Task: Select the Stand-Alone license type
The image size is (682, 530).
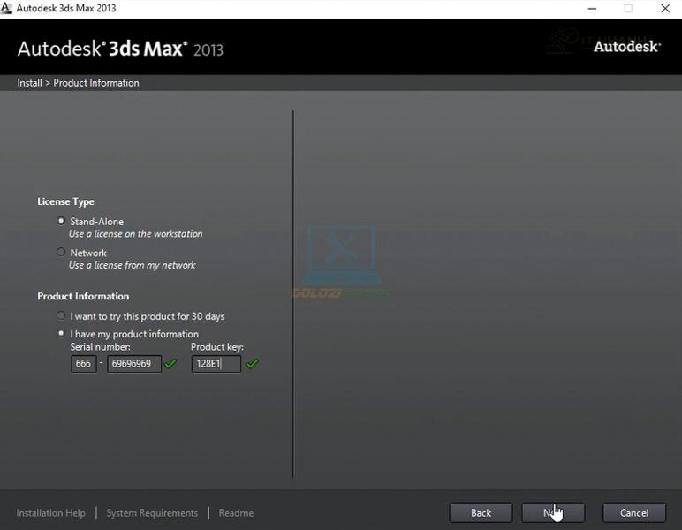Action: (x=61, y=221)
